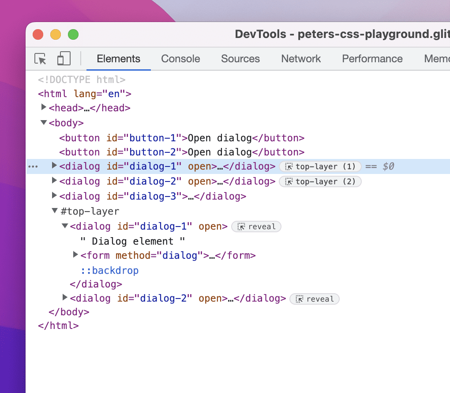Click the top-layer (2) badge
Image resolution: width=450 pixels, height=393 pixels.
pyautogui.click(x=320, y=181)
